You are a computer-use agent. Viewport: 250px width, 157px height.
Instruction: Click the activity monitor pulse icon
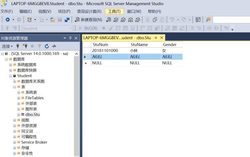(x=54, y=46)
